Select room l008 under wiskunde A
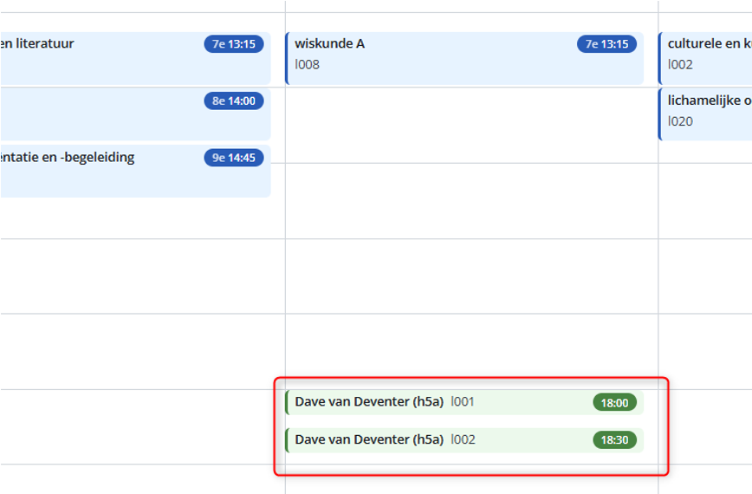The height and width of the screenshot is (494, 752). (x=307, y=64)
